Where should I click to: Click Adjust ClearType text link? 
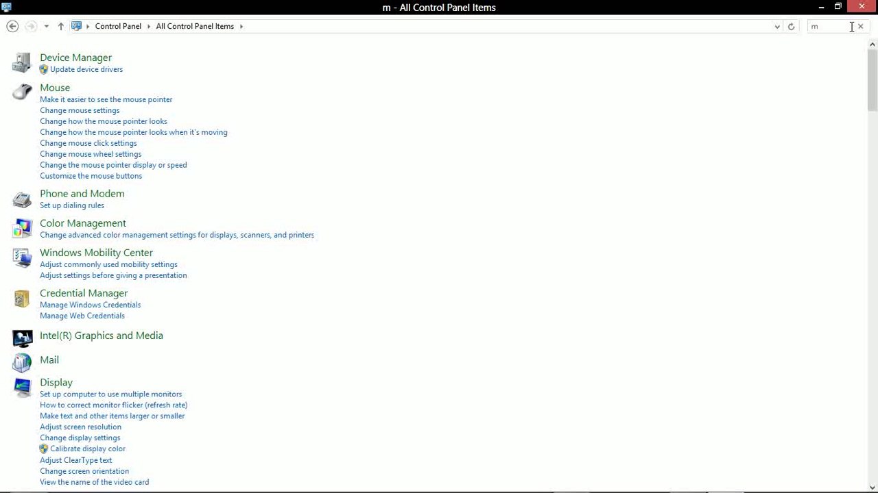click(76, 460)
